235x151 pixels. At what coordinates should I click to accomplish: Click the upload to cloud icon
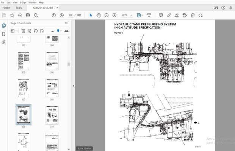point(20,15)
